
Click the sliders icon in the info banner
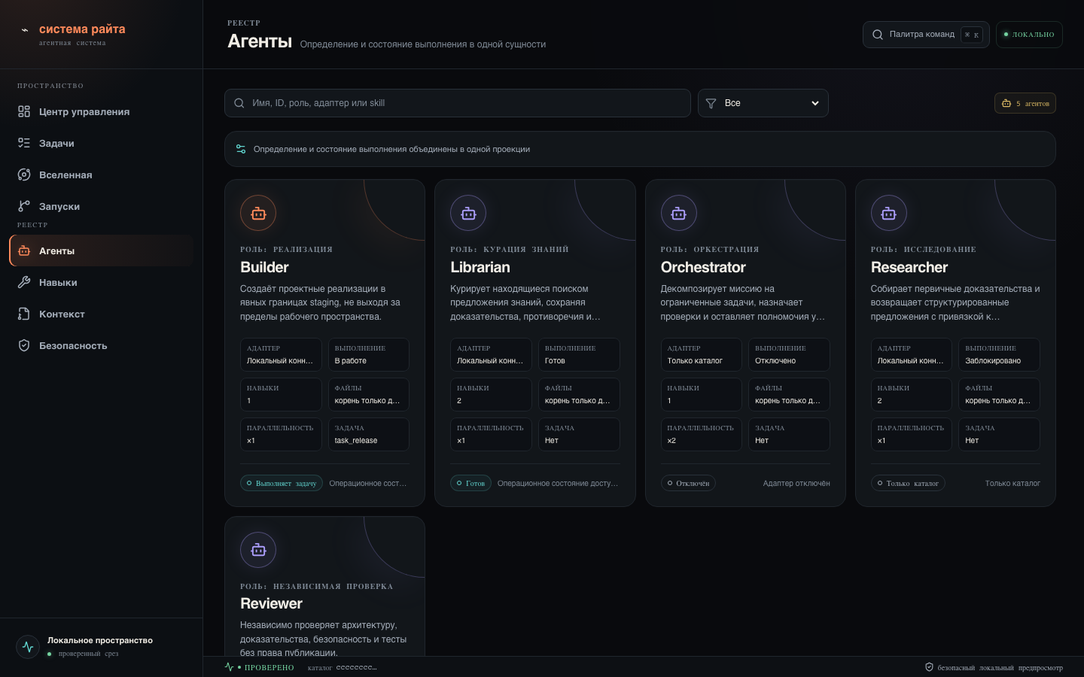241,149
